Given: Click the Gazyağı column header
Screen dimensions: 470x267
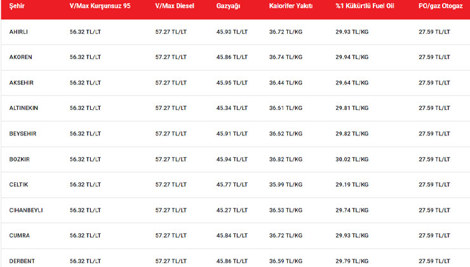Looking at the screenshot, I should coord(228,5).
